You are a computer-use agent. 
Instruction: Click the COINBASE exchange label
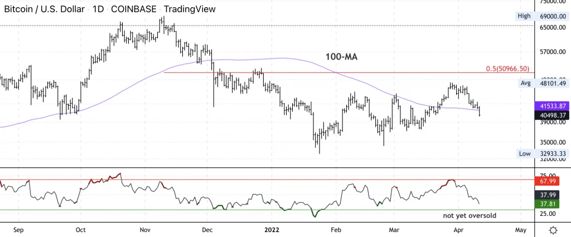point(134,9)
